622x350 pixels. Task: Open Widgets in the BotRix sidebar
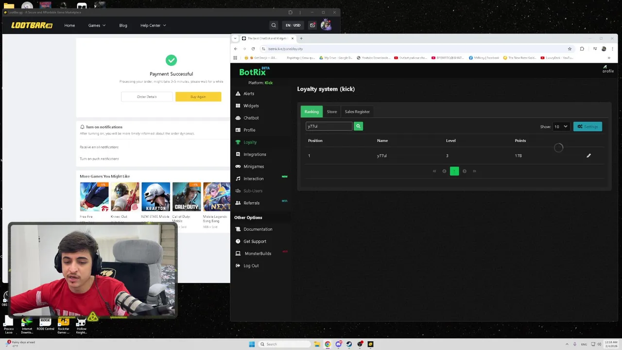pos(247,105)
